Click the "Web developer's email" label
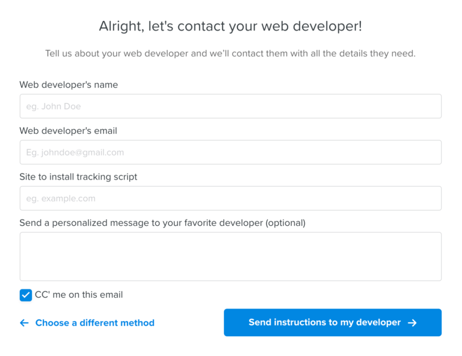 [69, 131]
